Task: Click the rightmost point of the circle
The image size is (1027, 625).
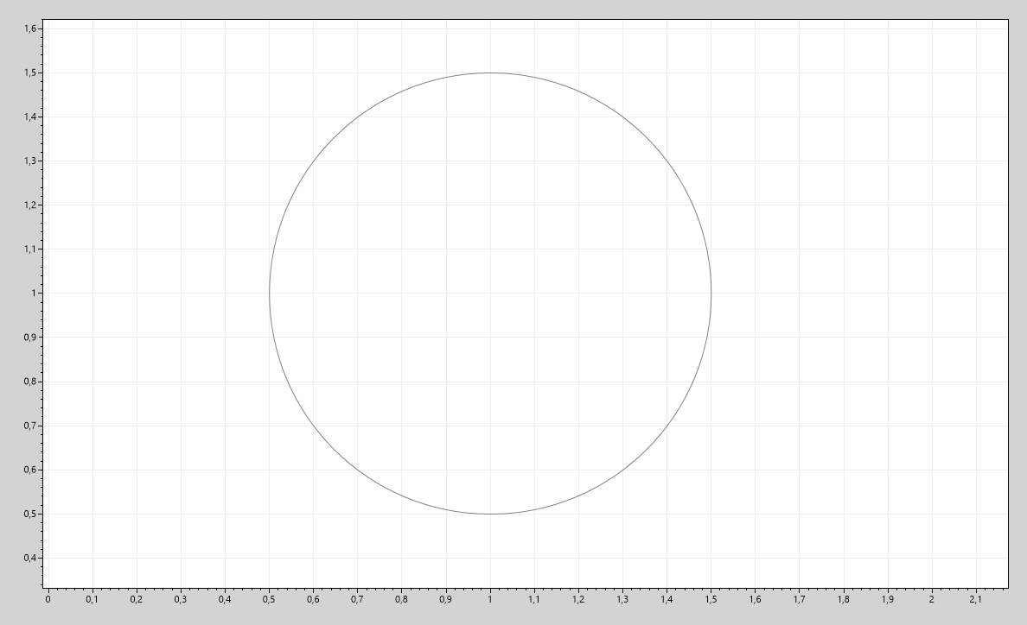Action: click(x=711, y=294)
